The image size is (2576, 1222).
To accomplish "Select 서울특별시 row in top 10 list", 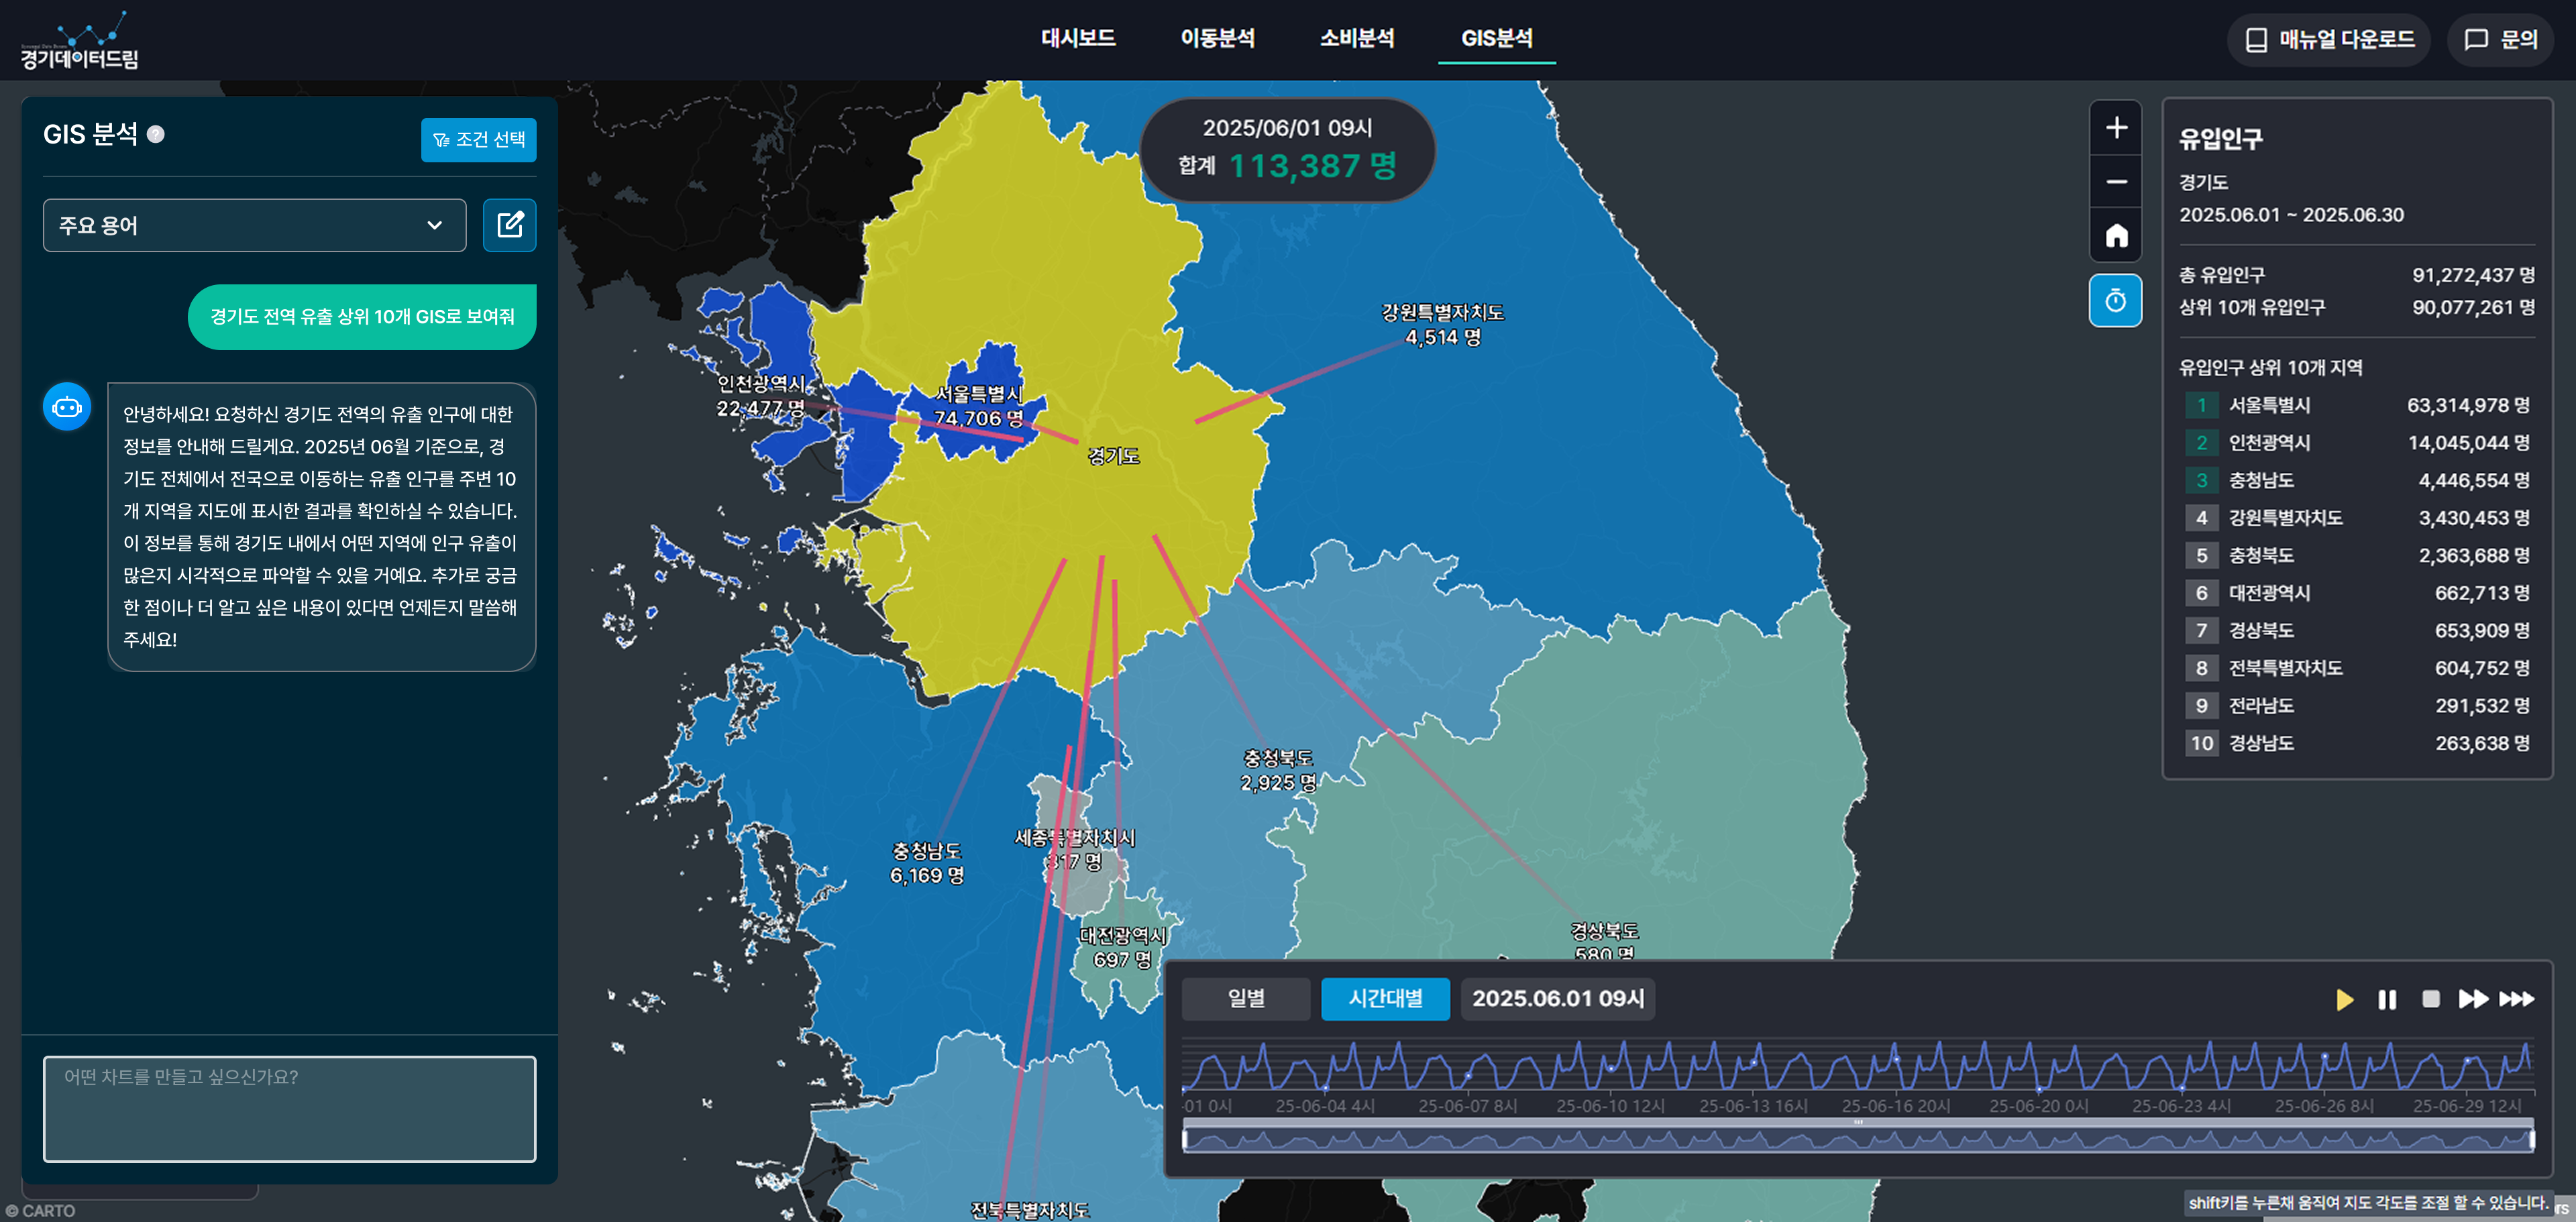I will point(2358,405).
